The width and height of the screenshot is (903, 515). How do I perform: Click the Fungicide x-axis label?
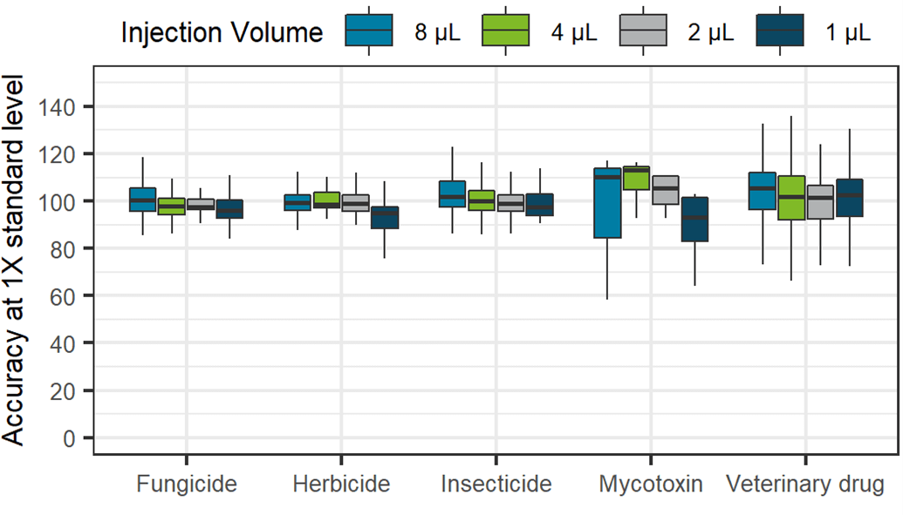click(x=187, y=484)
